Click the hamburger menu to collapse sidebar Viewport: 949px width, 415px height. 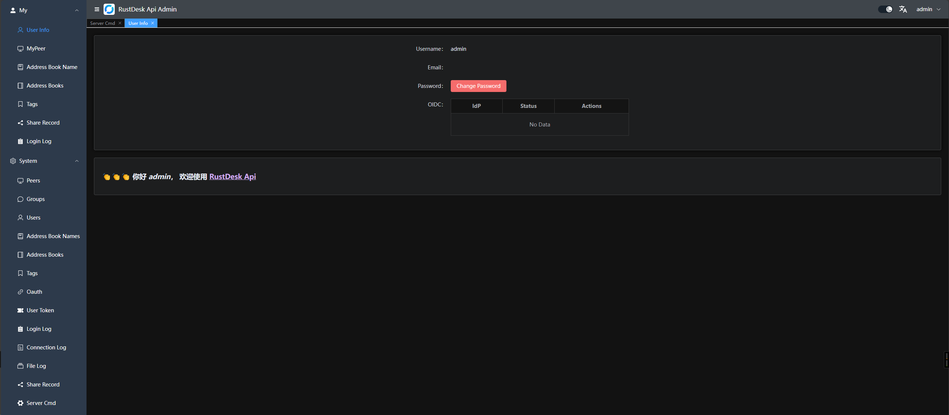(96, 9)
